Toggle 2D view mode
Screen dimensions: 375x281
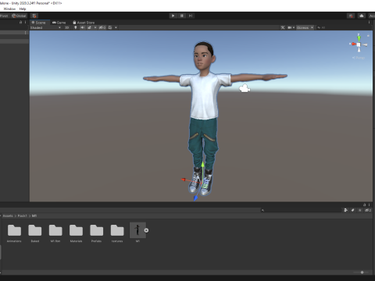pos(67,27)
